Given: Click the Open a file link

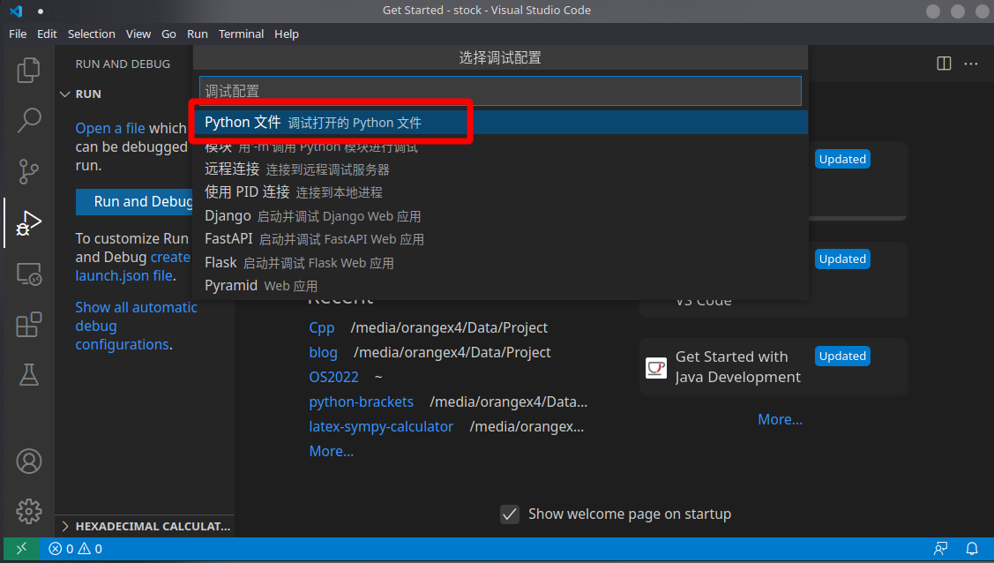Looking at the screenshot, I should click(109, 128).
